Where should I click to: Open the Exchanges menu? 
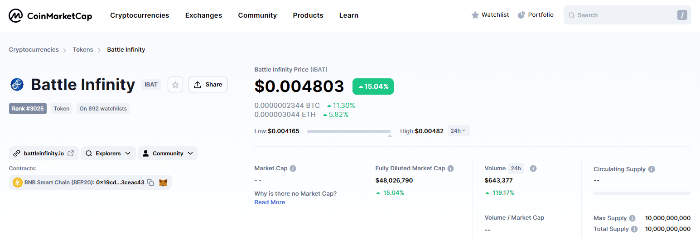pos(203,15)
